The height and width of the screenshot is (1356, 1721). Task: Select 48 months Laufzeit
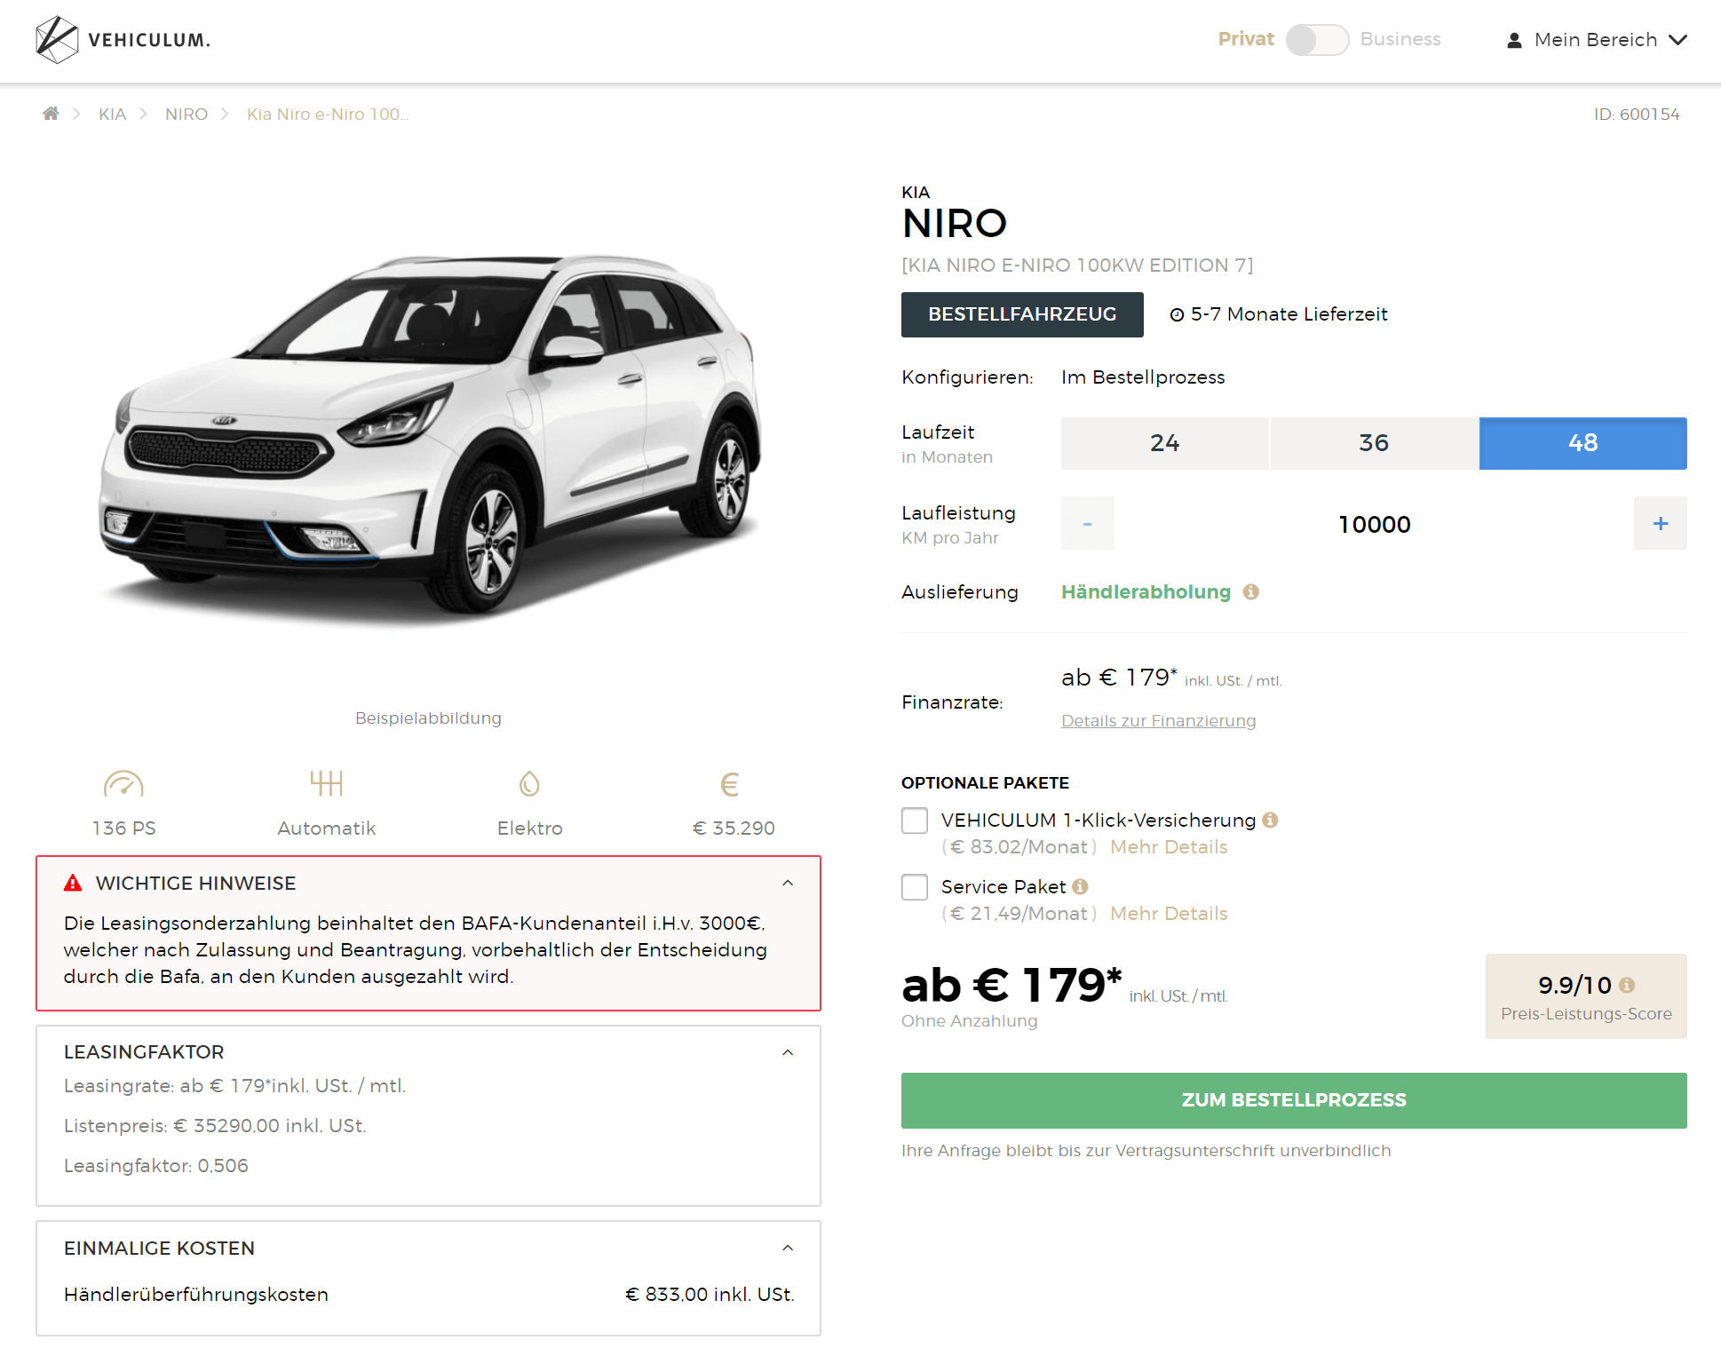point(1583,443)
